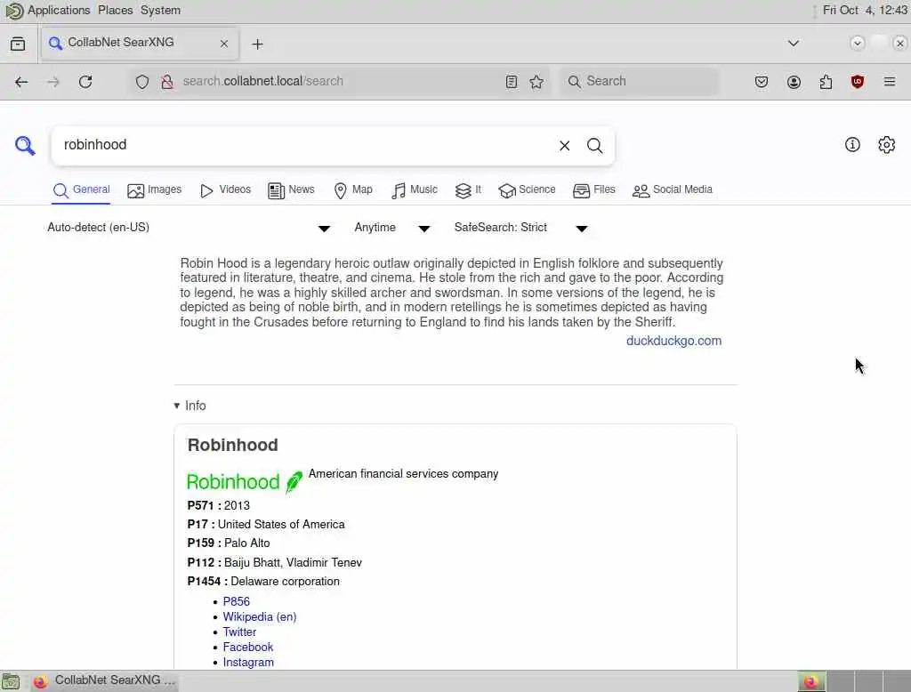List all tabs chevron
Viewport: 911px width, 692px height.
tap(793, 44)
